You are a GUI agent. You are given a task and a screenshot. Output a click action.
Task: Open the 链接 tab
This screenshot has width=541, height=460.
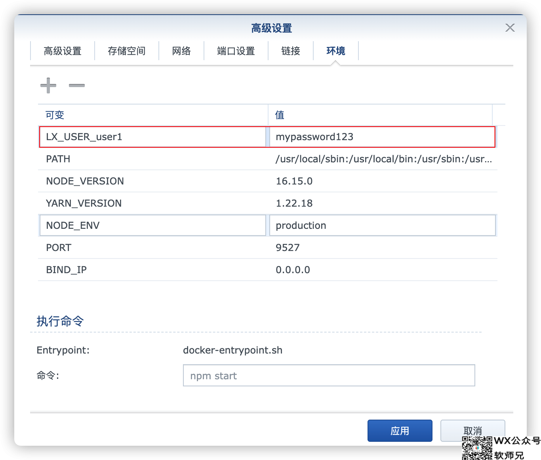[x=291, y=51]
